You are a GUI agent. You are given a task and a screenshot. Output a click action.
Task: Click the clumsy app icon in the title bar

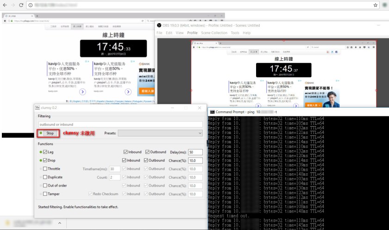click(x=37, y=108)
